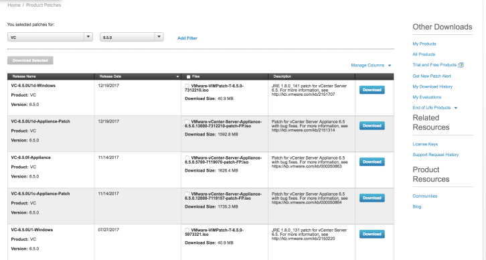Click the VC-6.5.0U1c-Appliance-Patch release name
This screenshot has width=486, height=260.
point(41,194)
